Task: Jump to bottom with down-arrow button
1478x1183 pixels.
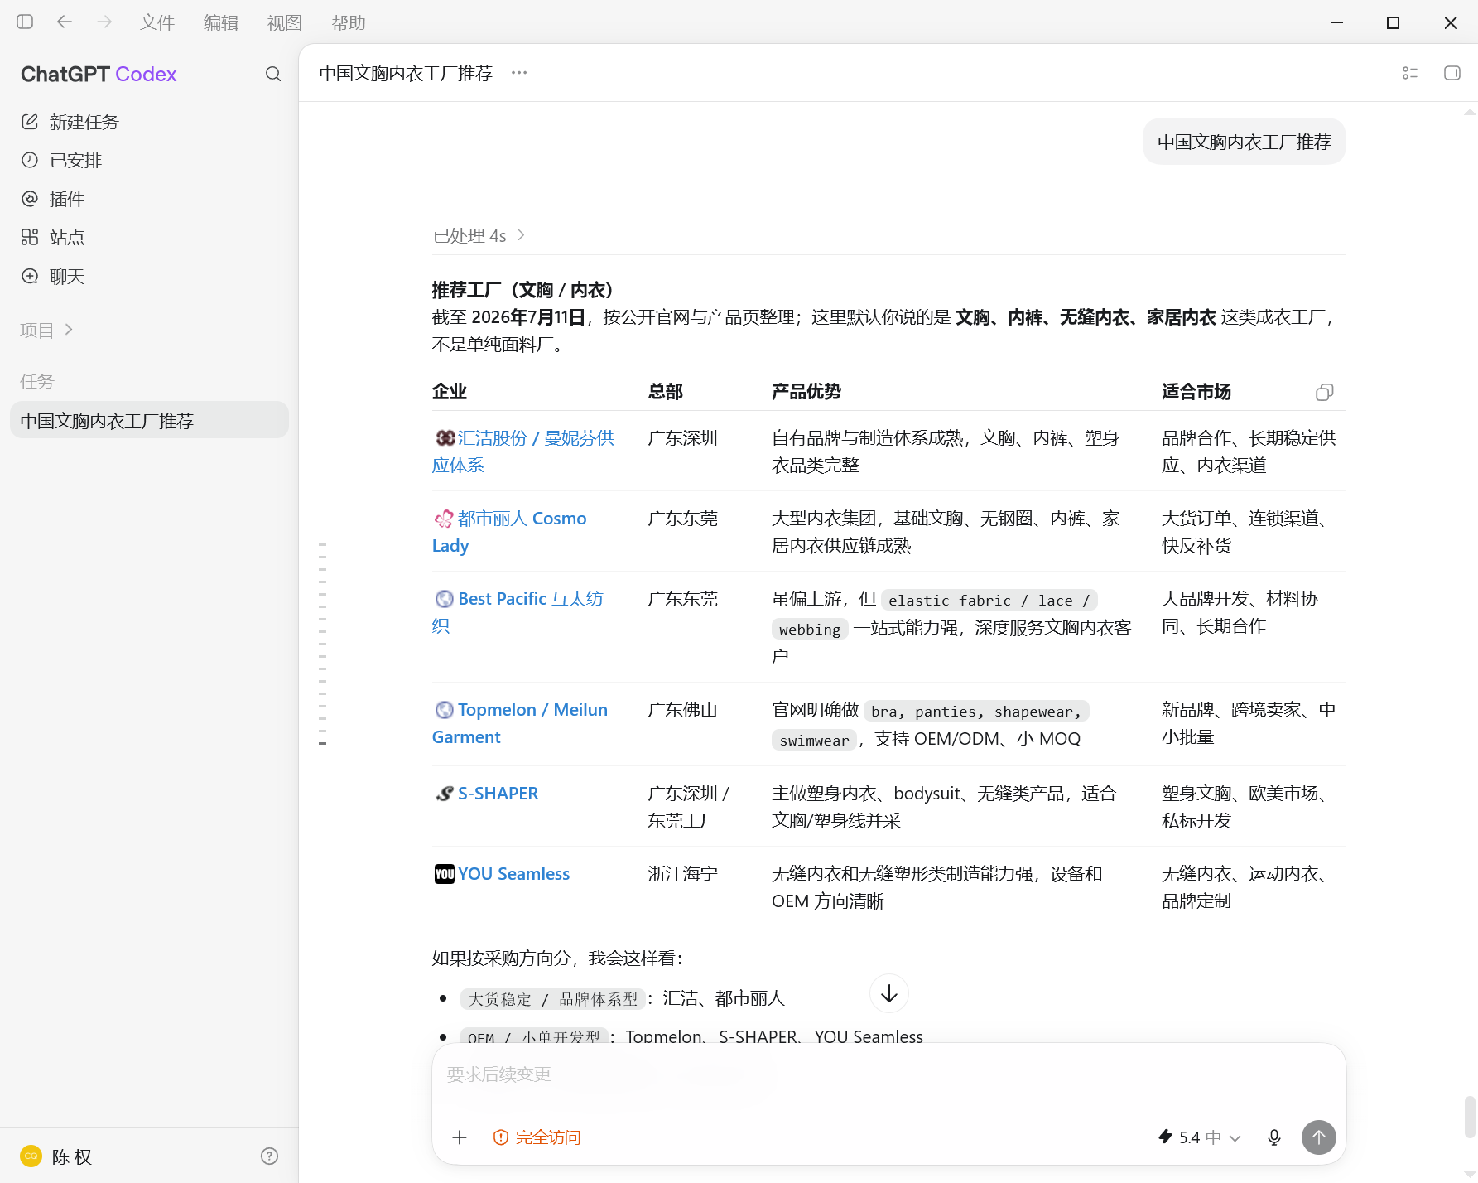Action: 889,993
